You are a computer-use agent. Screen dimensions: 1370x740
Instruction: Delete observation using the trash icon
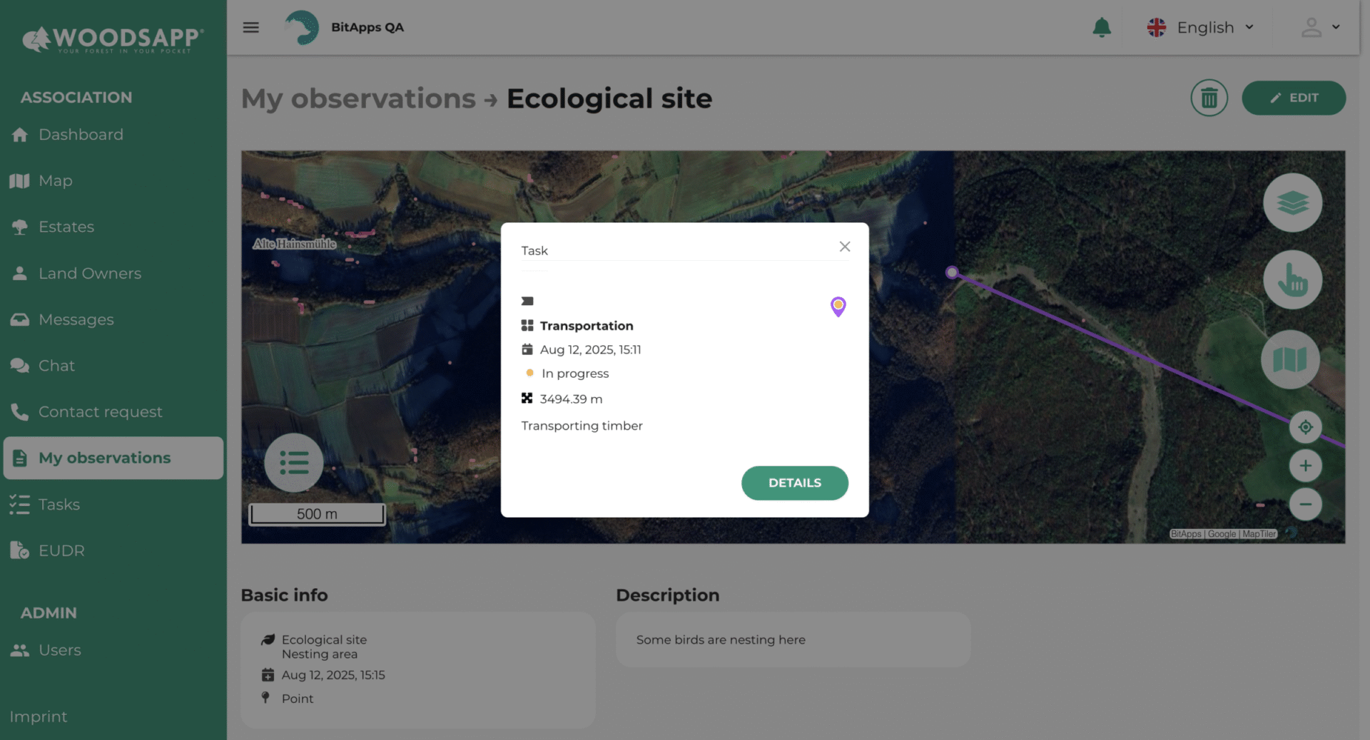[x=1209, y=98]
